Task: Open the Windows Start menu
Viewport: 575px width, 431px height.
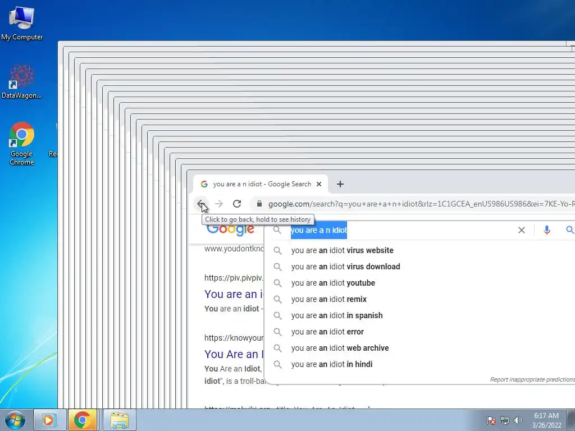Action: click(15, 420)
